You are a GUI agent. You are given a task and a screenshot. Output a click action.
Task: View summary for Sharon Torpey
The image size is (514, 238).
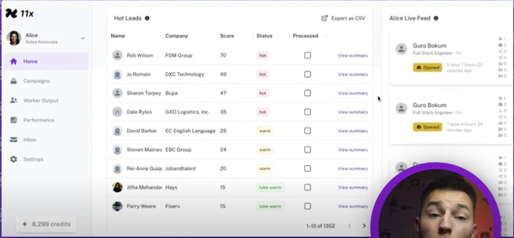pos(353,93)
